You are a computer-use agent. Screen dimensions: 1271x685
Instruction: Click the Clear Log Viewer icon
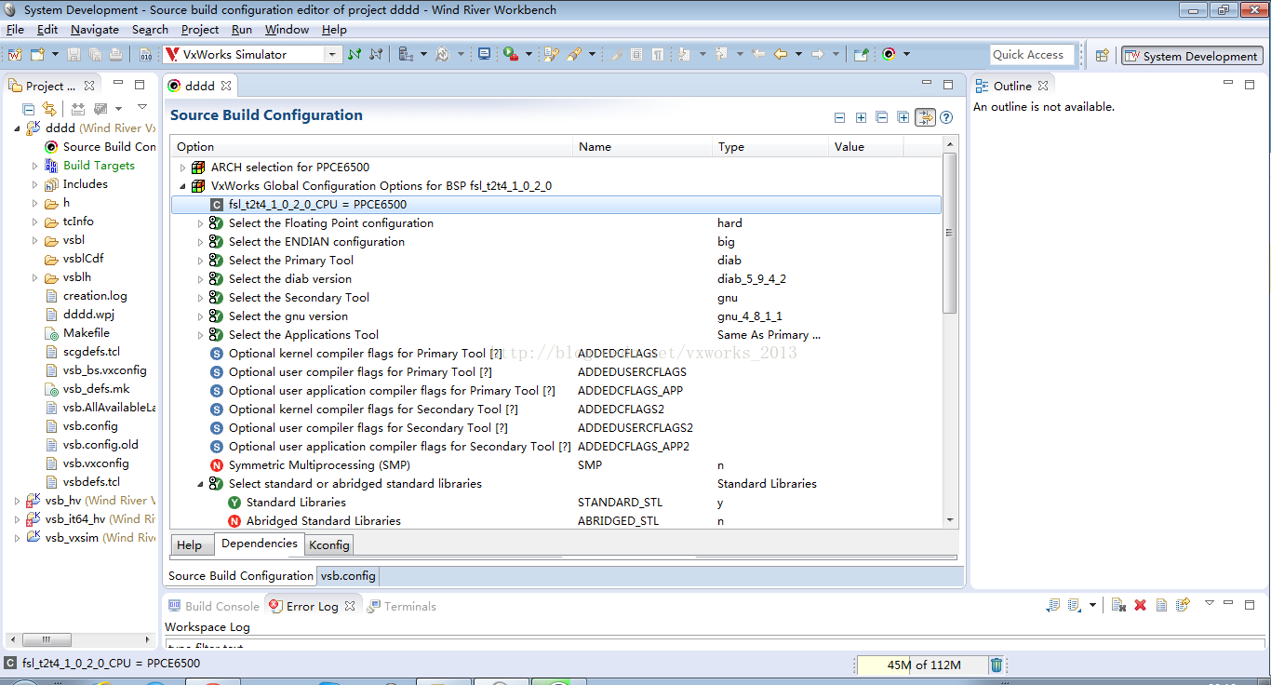(x=1118, y=605)
